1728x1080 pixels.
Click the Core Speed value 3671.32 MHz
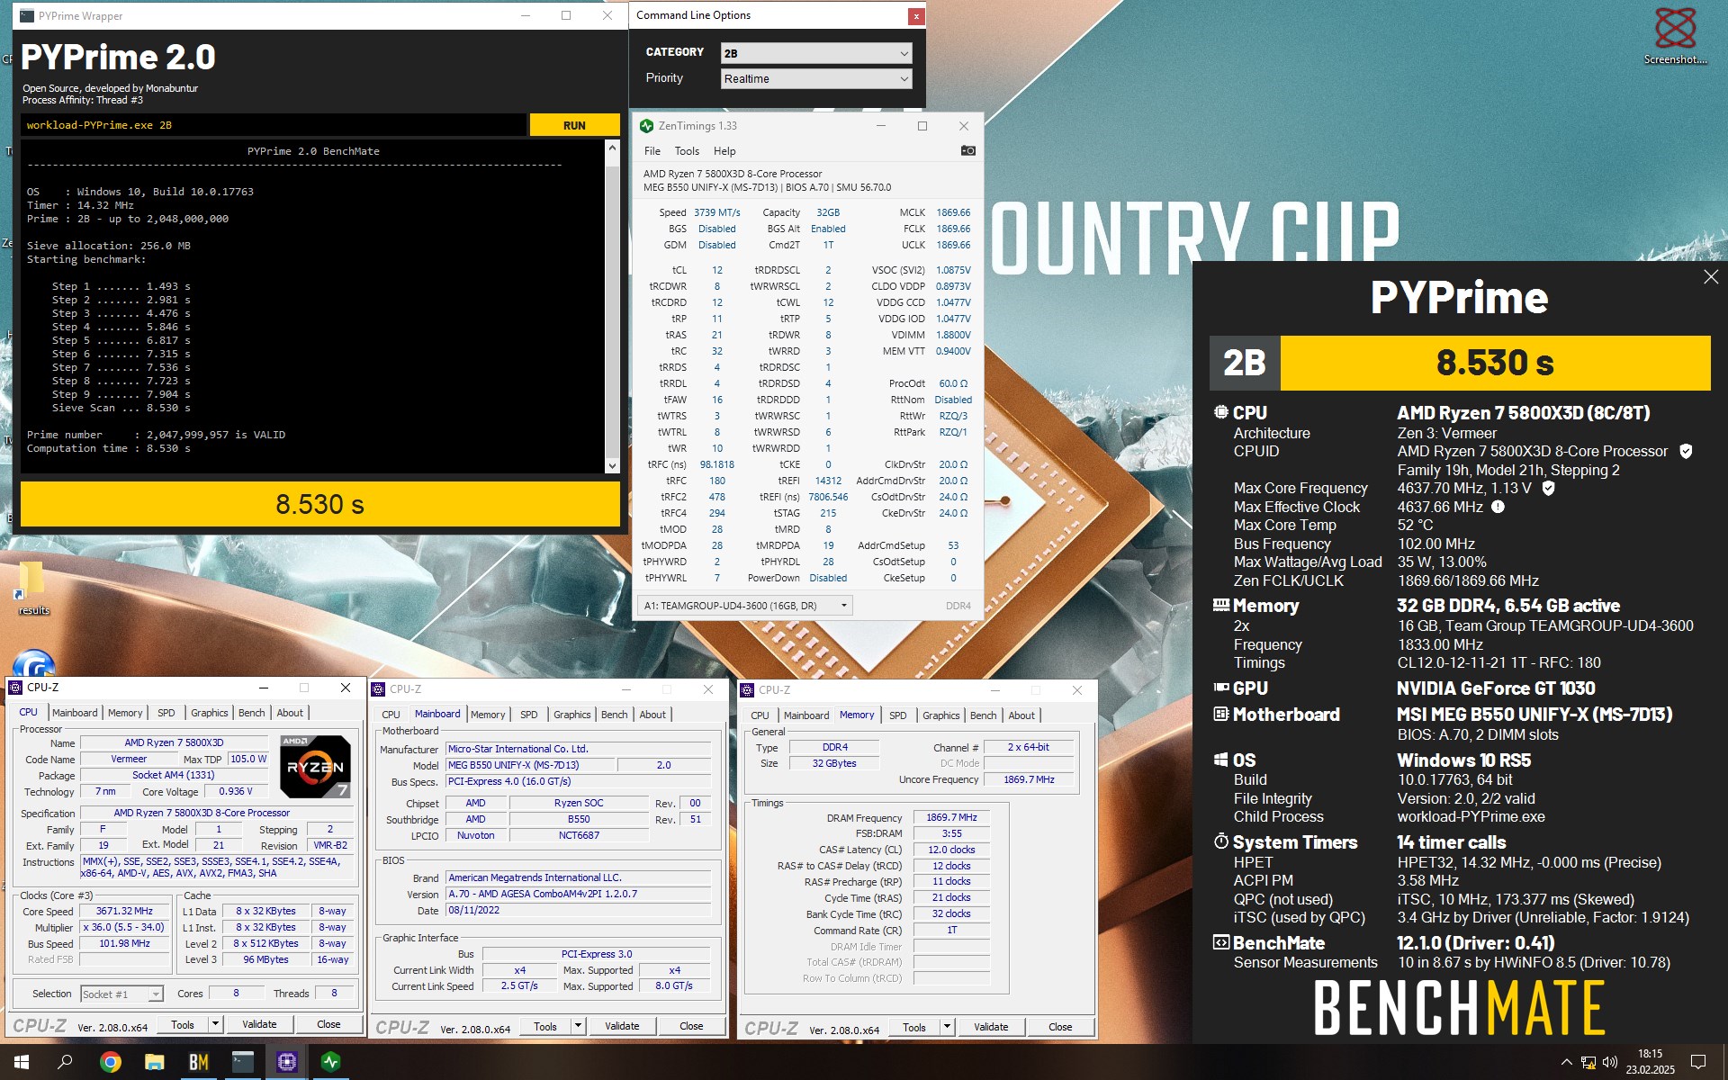124,911
